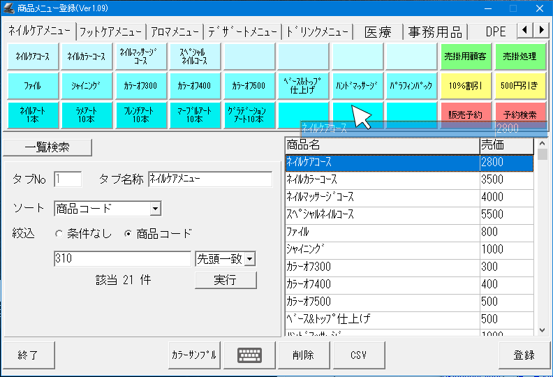
Task: Choose the green 売掛用顧客 tile
Action: coord(465,57)
